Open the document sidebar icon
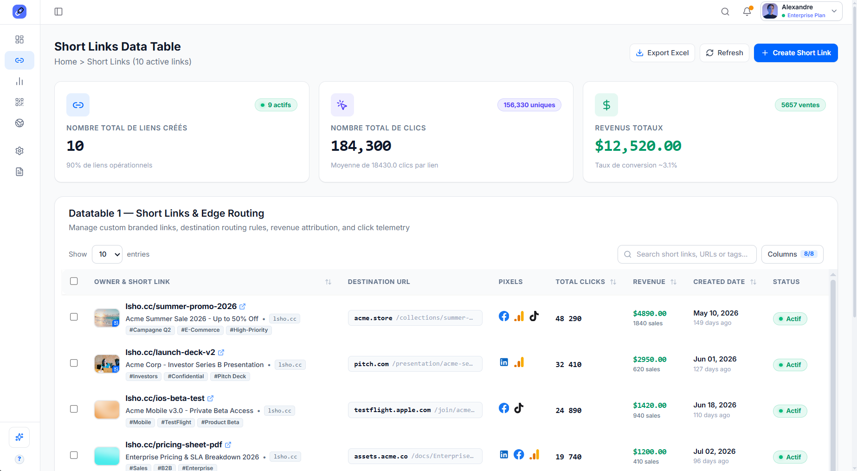 (19, 172)
